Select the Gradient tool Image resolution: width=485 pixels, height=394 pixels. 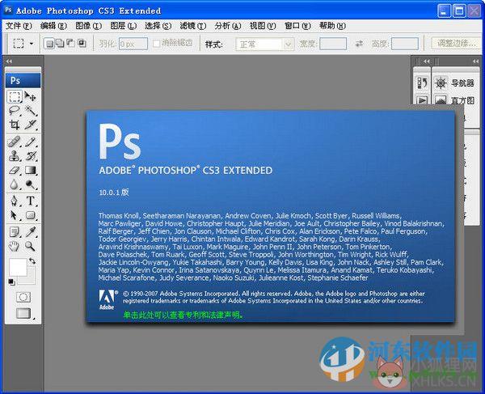point(31,170)
